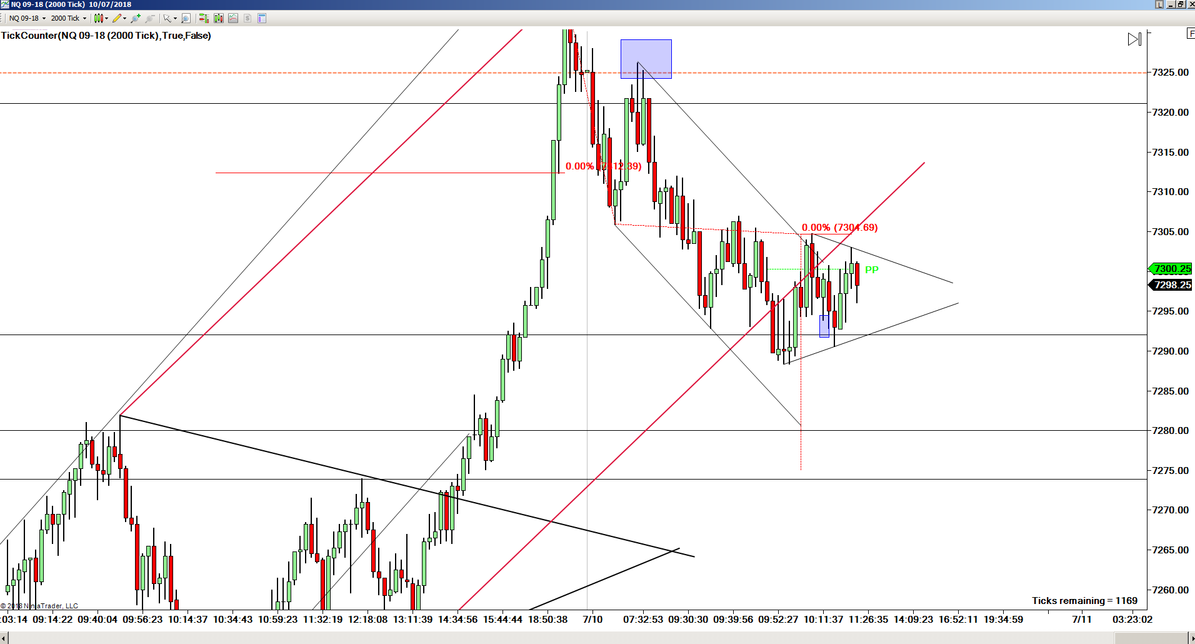Select the large blue rectangle drawing
The height and width of the screenshot is (644, 1195).
(x=646, y=59)
